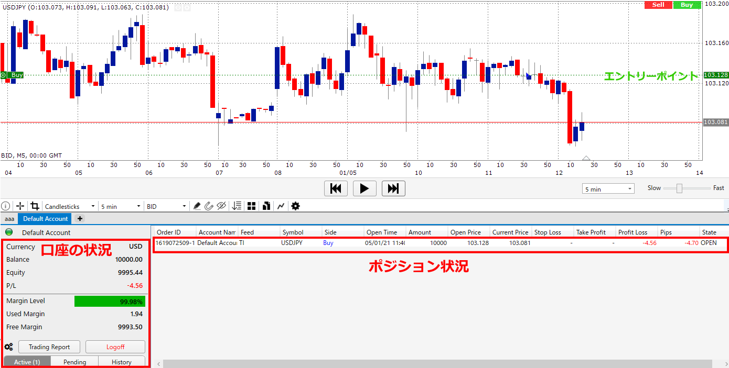Toggle drawings visibility with the eye-slash icon
The image size is (729, 368).
pos(221,206)
